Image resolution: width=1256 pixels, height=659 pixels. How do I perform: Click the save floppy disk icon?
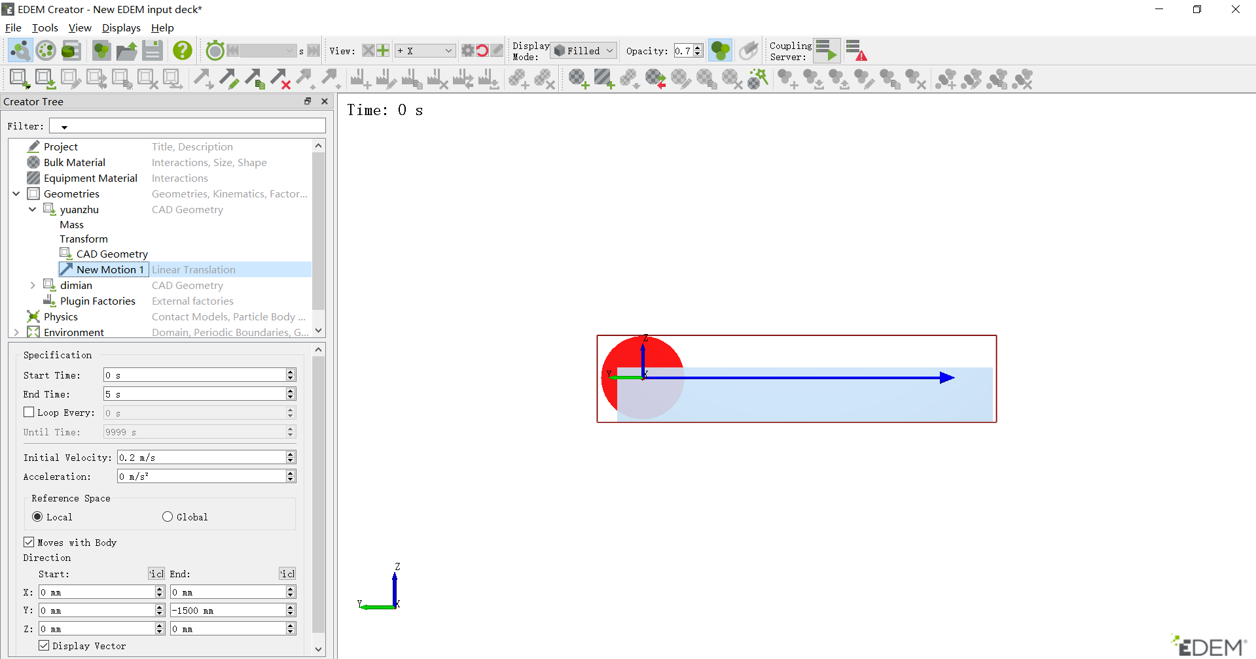tap(153, 50)
